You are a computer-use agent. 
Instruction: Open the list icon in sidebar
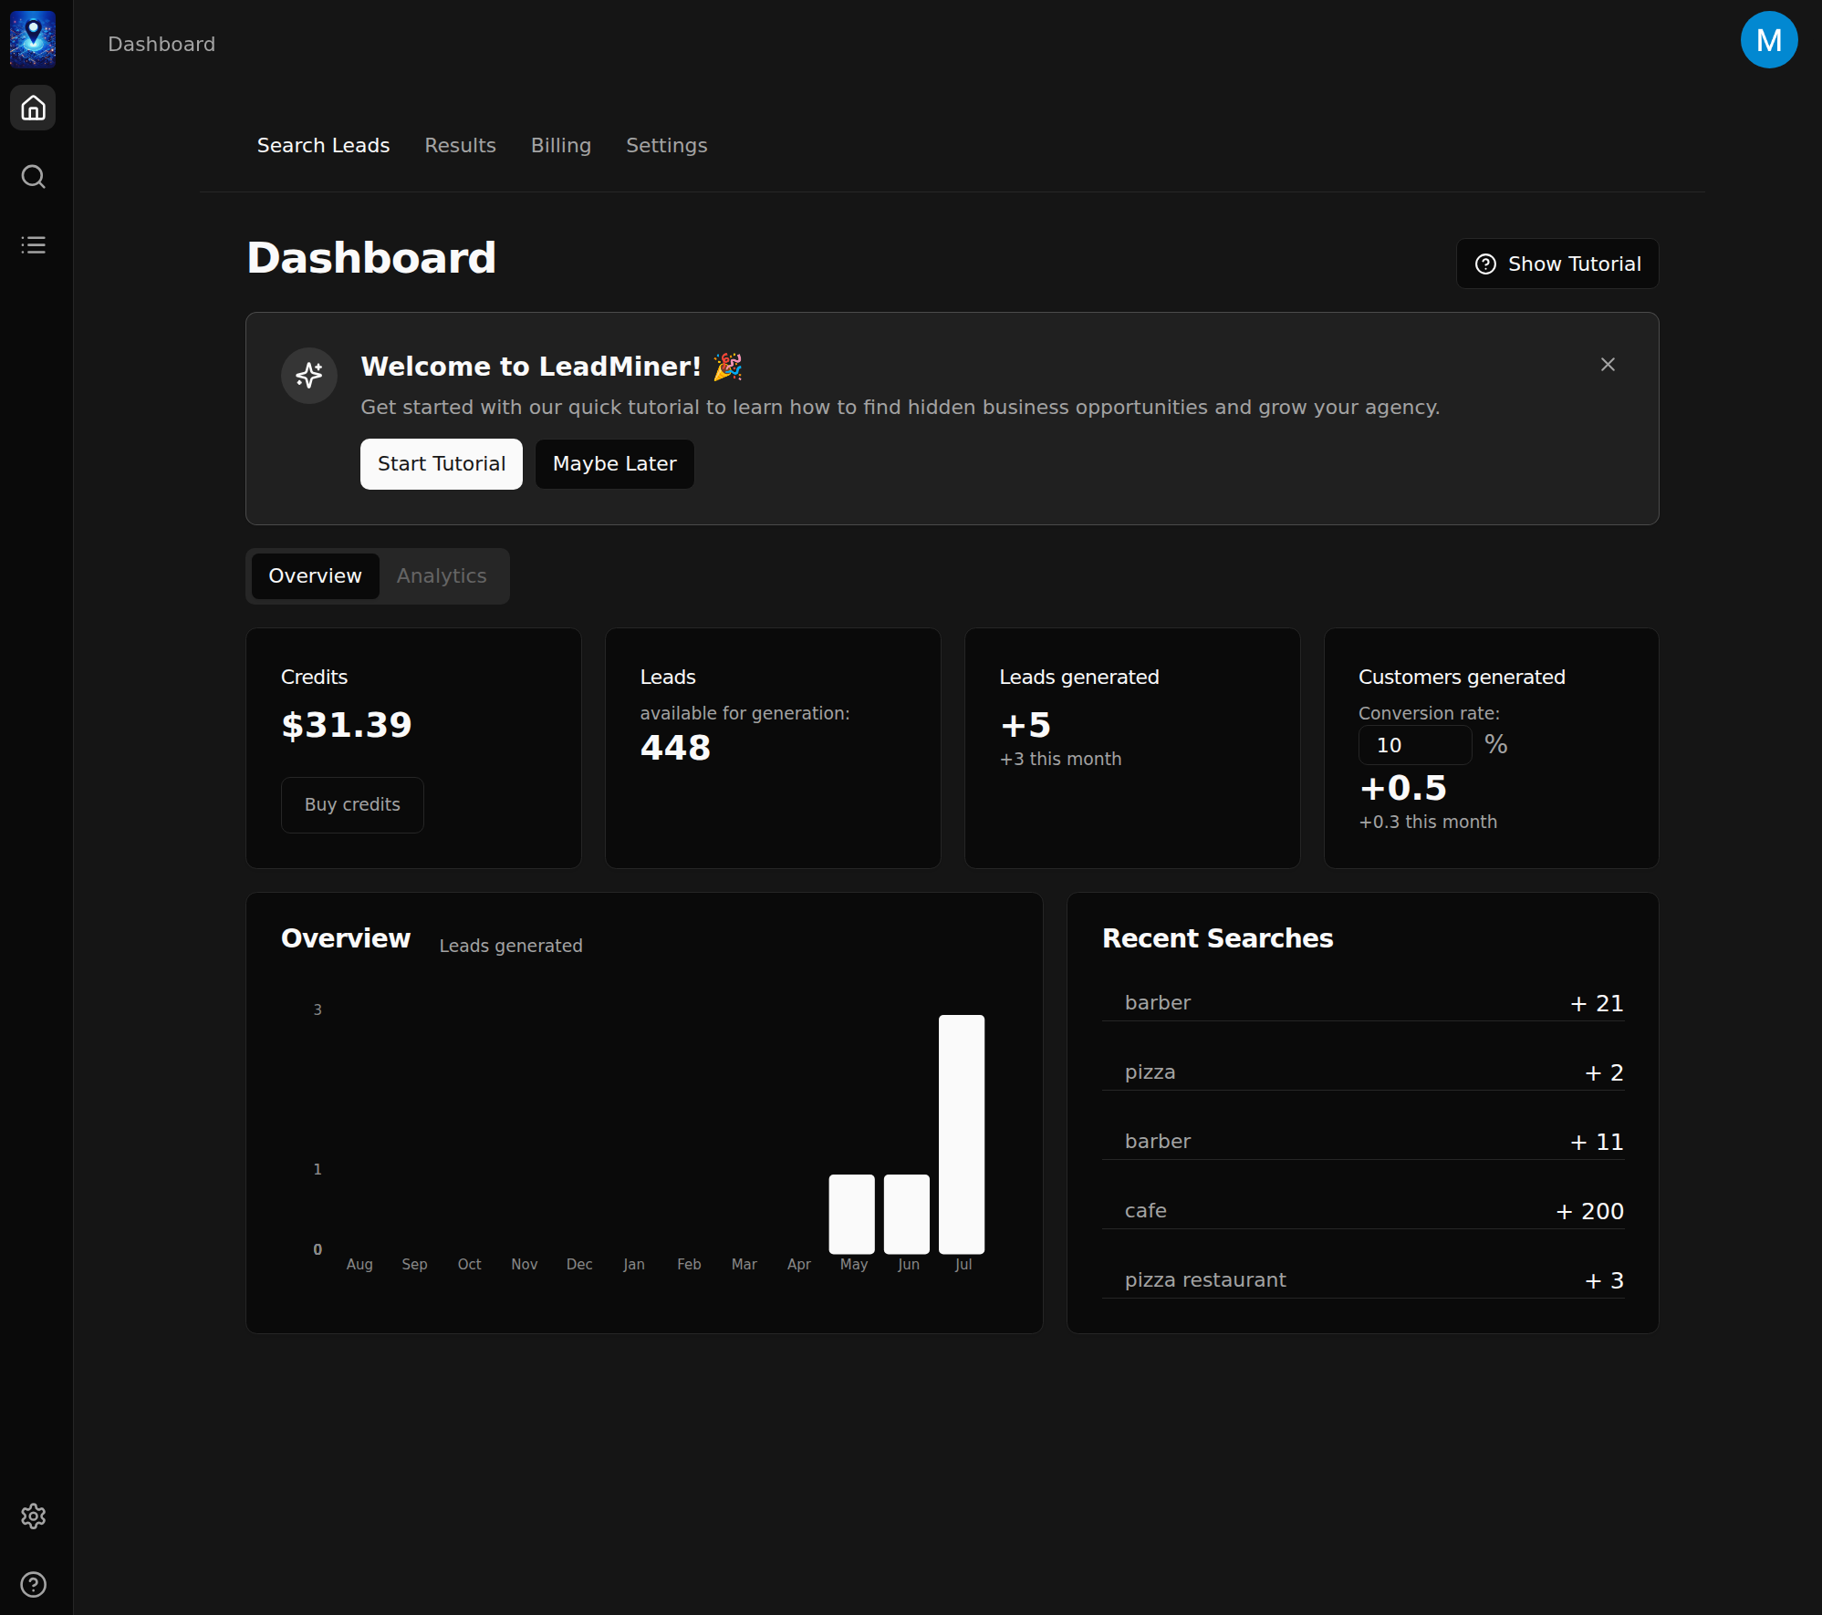tap(33, 244)
